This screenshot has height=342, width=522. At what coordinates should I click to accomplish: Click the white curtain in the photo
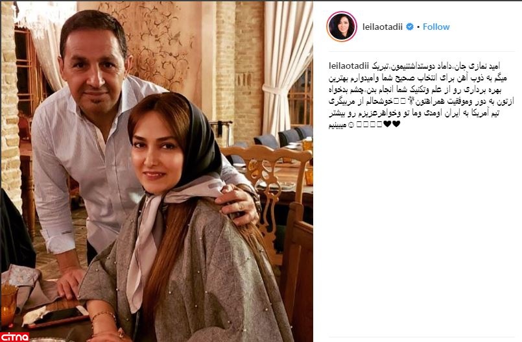287,67
